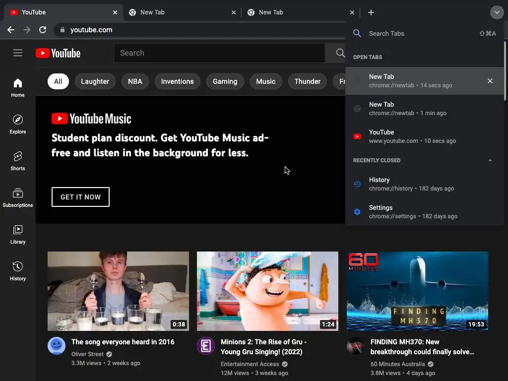Open 'The song everyone heard in 2016' title
This screenshot has width=508, height=381.
click(123, 342)
